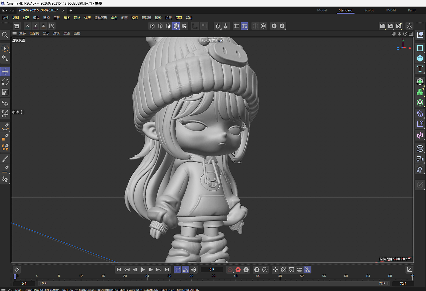The width and height of the screenshot is (426, 291).
Task: Play the animation forward
Action: (x=143, y=270)
